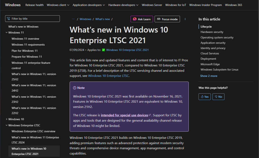Open the intended for special use devices link
259x158 pixels.
(124, 115)
